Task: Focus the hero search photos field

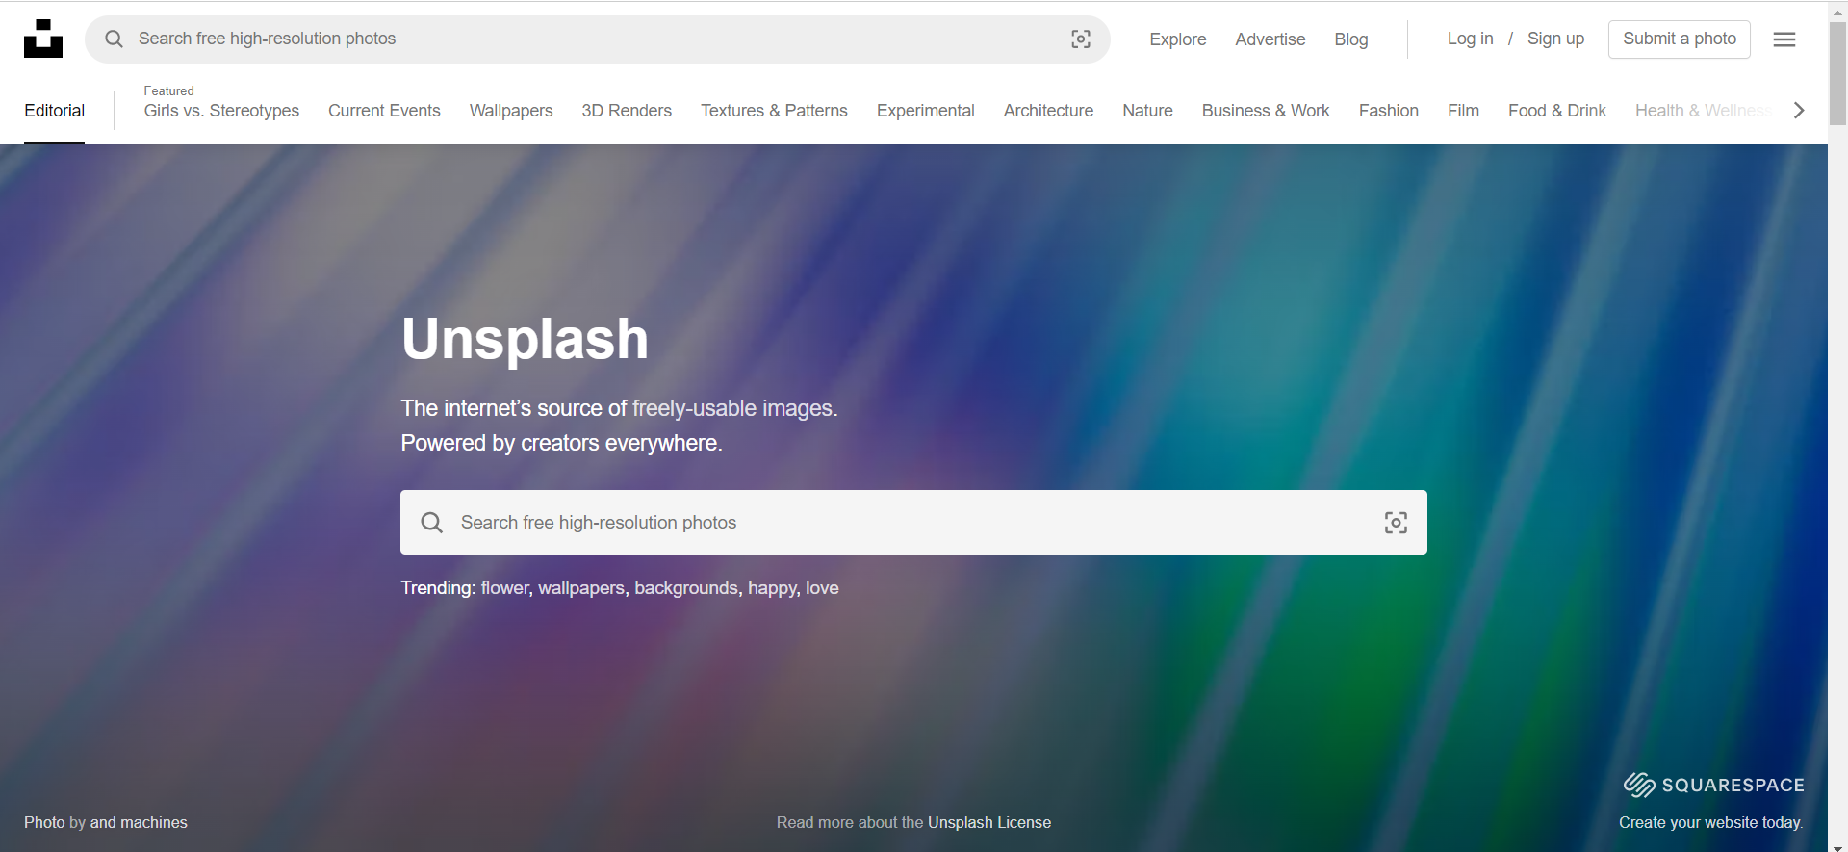Action: pos(913,523)
